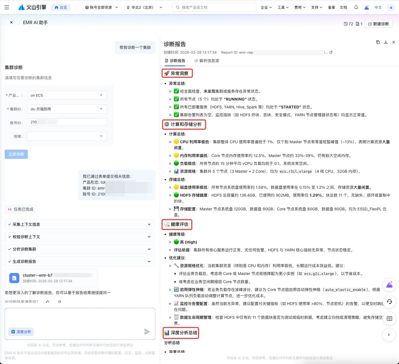
Task: Click the 高 (High) health level text
Action: 188,242
